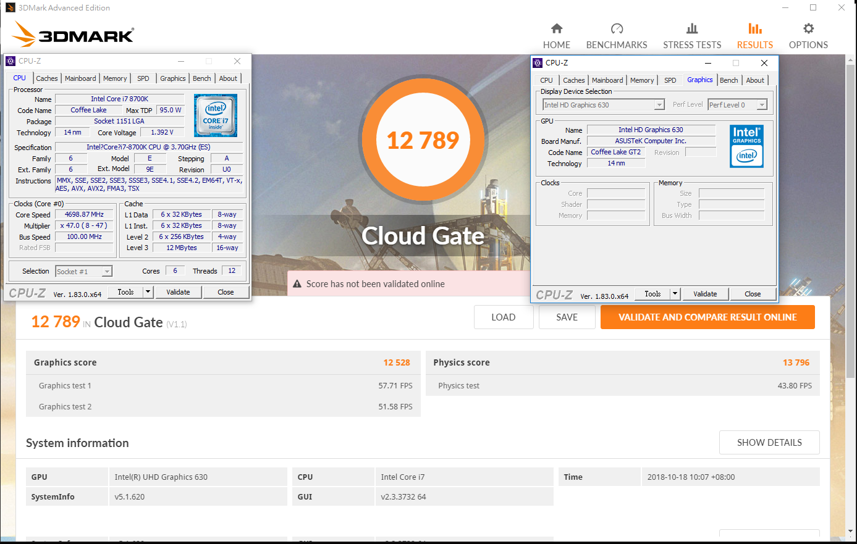857x544 pixels.
Task: Close the right CPU-Z Graphics window
Action: click(764, 63)
